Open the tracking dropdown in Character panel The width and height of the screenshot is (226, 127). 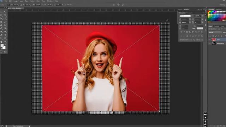[202, 23]
